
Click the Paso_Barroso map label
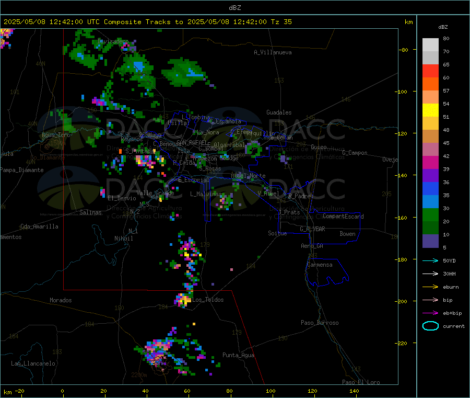[320, 323]
